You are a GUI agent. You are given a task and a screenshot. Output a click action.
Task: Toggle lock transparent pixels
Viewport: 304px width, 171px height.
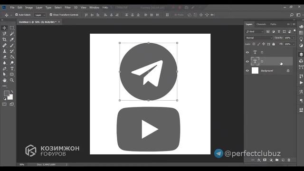(254, 44)
